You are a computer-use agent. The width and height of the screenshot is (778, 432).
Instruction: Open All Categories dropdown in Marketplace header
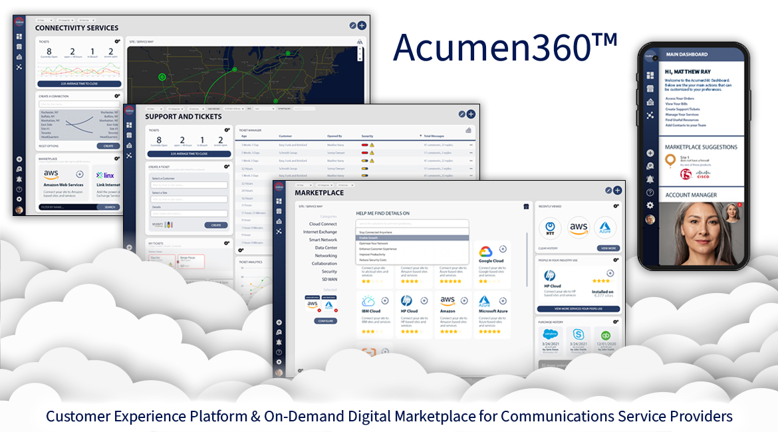324,185
